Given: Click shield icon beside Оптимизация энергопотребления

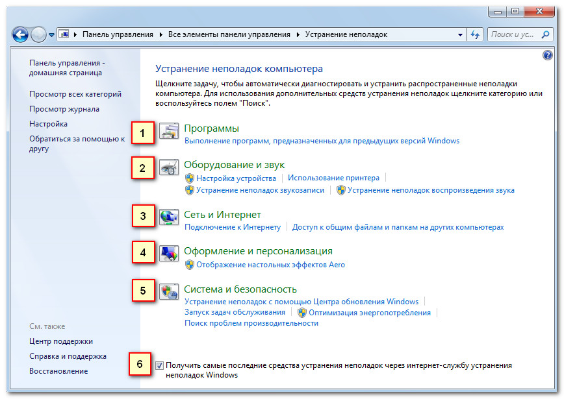Looking at the screenshot, I should pos(302,313).
